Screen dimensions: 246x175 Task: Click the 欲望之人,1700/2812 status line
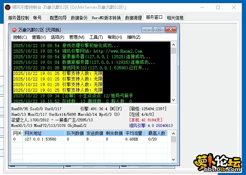[x=52, y=120]
